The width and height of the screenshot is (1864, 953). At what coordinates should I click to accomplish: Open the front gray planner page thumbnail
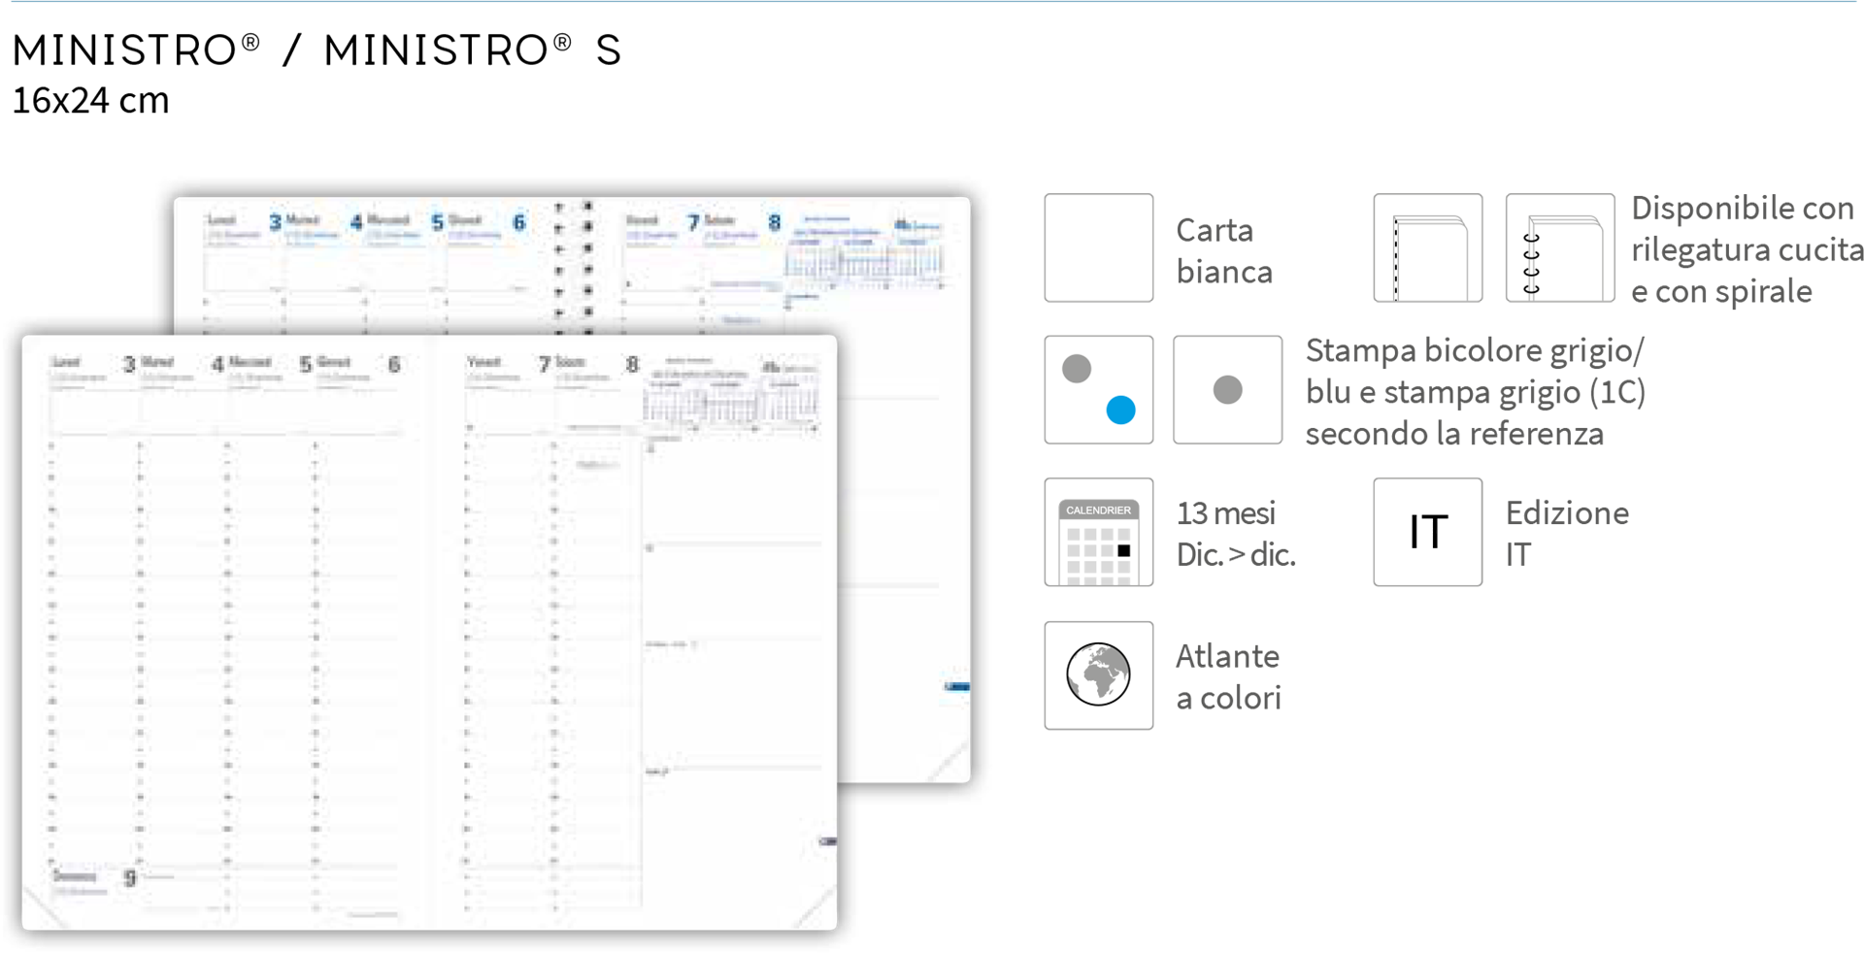point(429,633)
